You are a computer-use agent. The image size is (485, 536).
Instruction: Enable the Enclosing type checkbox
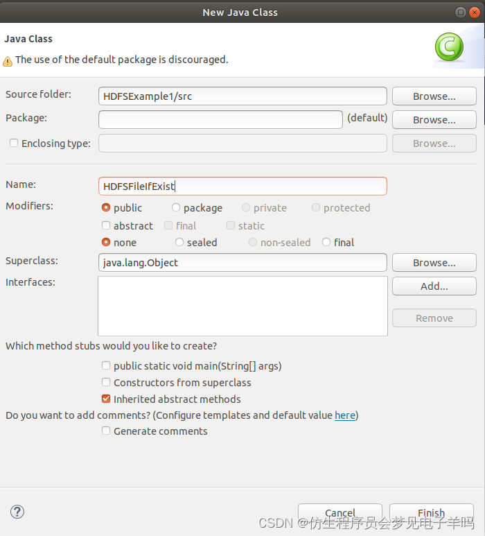(14, 144)
